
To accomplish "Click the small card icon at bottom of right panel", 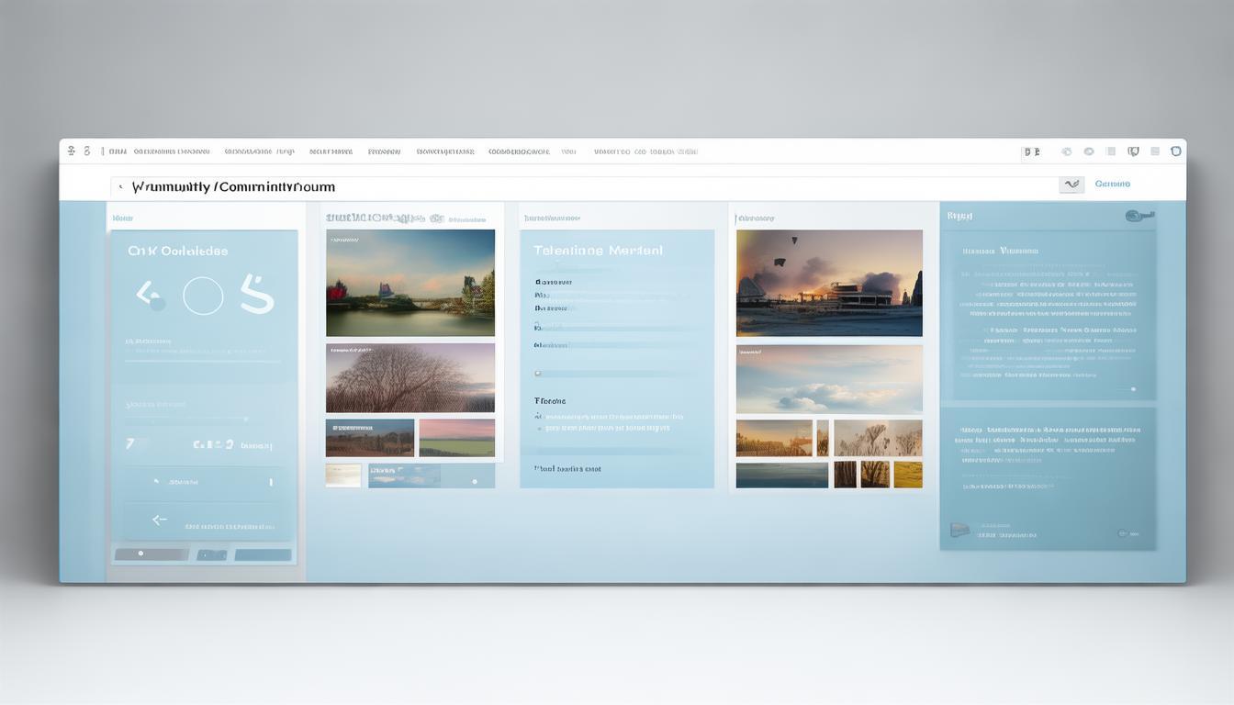I will (x=959, y=530).
